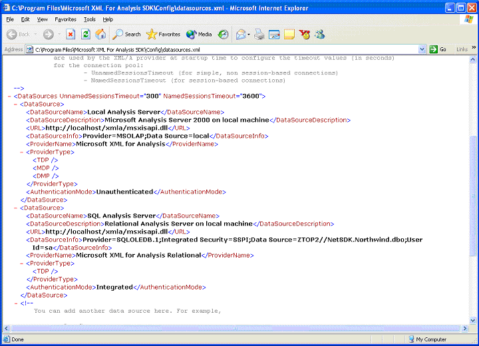
Task: Click the red Yahoo toolbar icon
Action: [304, 34]
